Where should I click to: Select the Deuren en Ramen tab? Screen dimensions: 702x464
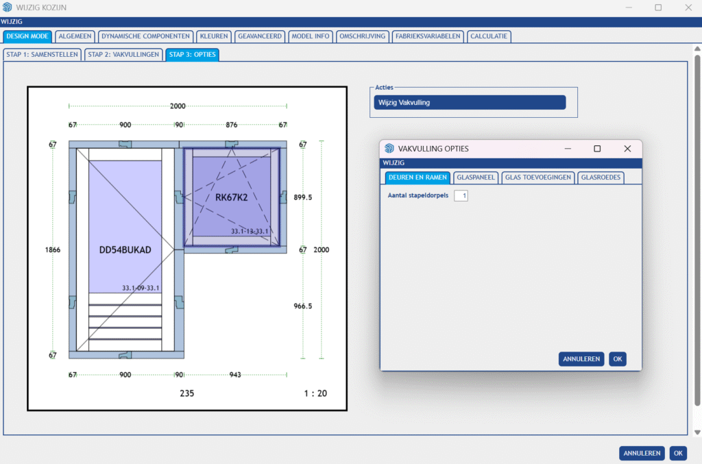coord(417,178)
